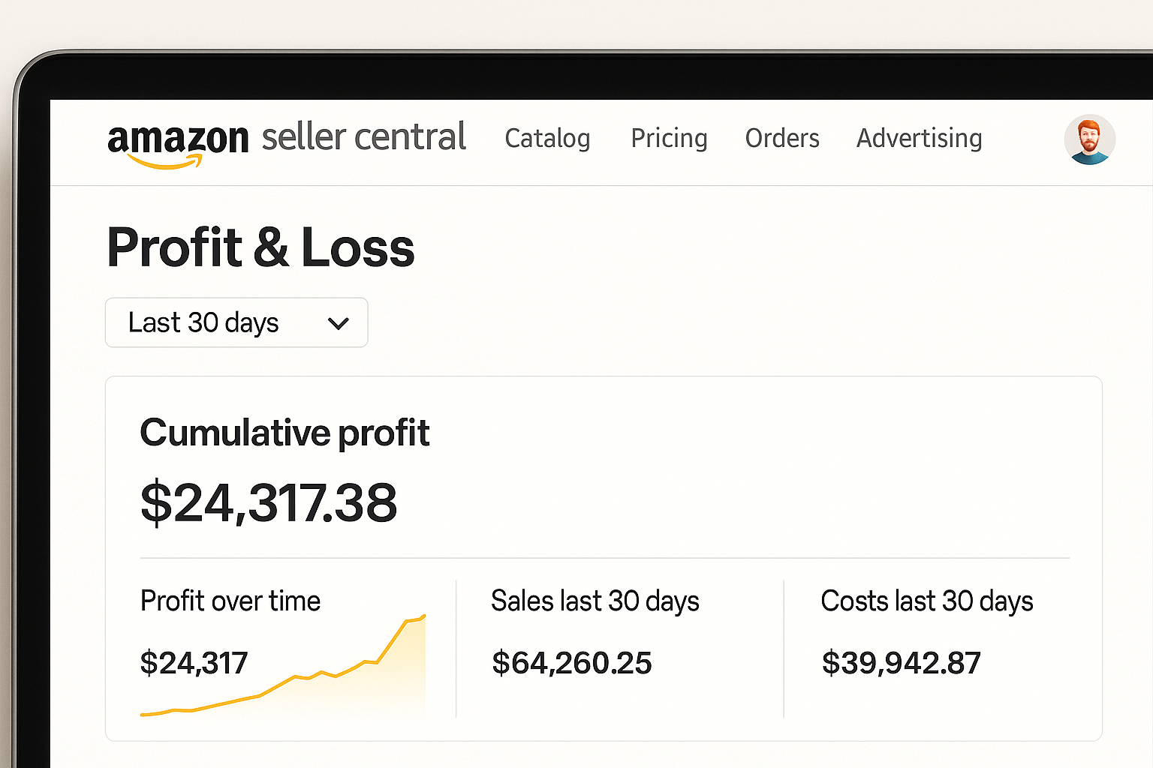Viewport: 1153px width, 768px height.
Task: Navigate to the Pricing section
Action: coord(669,139)
